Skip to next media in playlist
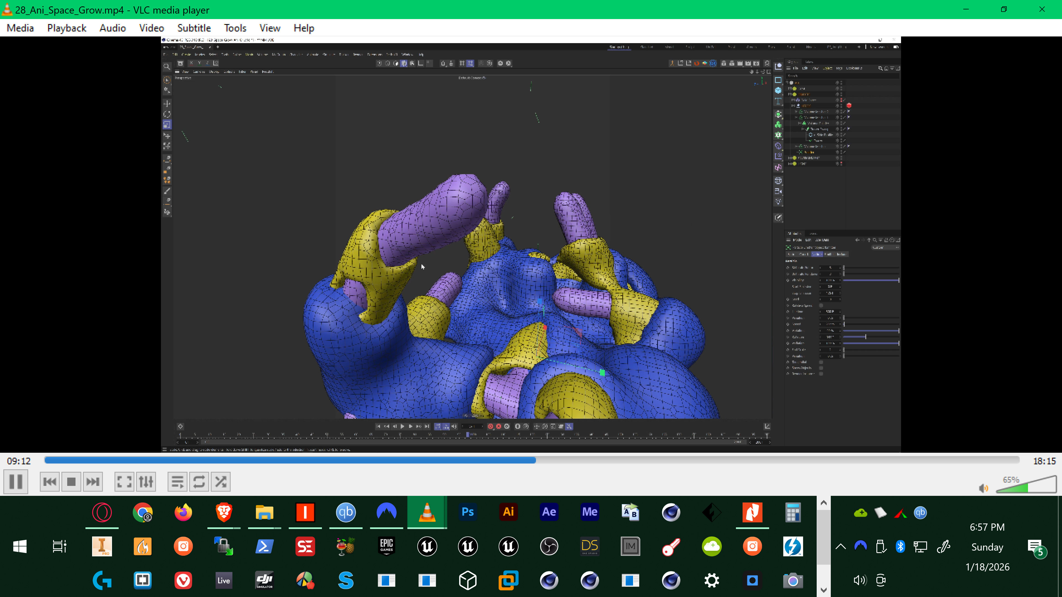This screenshot has width=1062, height=597. 93,482
